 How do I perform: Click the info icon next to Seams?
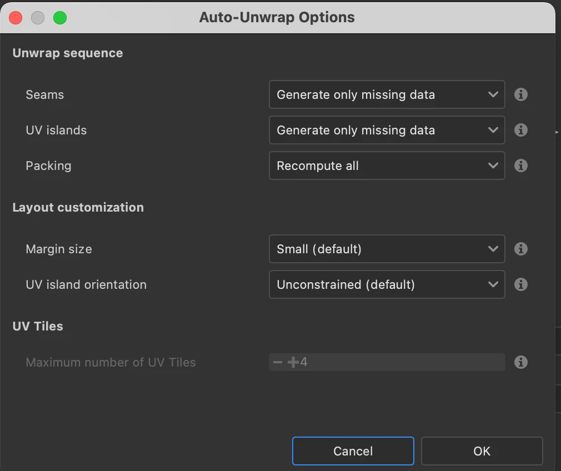520,94
